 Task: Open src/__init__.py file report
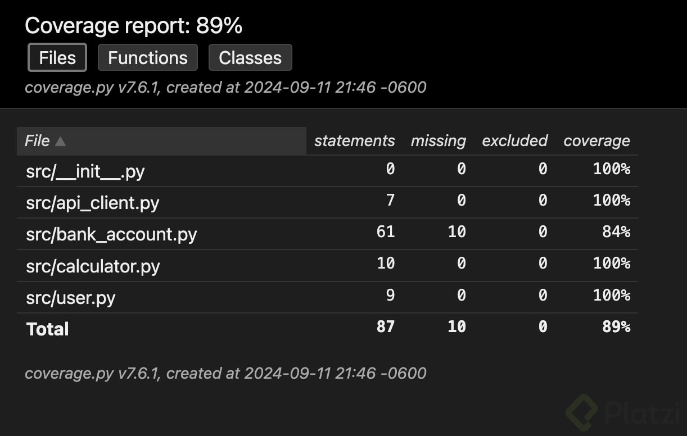85,171
